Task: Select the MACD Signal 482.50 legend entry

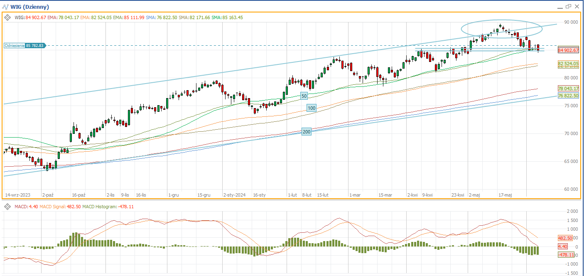Action: tap(60, 207)
